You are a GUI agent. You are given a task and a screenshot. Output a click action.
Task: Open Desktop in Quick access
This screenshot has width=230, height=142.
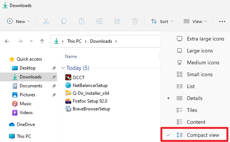(27, 68)
